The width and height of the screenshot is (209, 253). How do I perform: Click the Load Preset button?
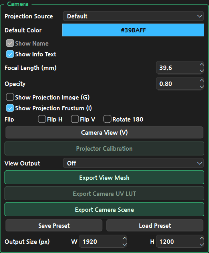155,225
